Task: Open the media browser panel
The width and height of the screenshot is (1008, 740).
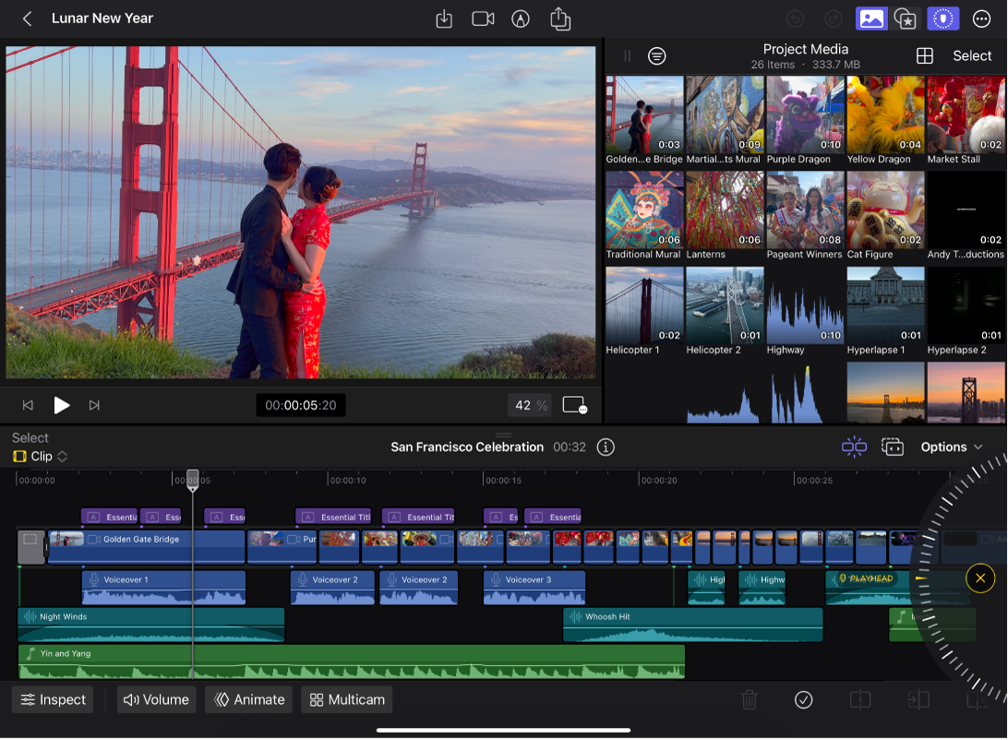Action: [871, 18]
